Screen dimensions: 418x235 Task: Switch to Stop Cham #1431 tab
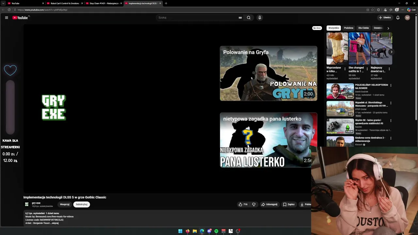click(x=104, y=3)
